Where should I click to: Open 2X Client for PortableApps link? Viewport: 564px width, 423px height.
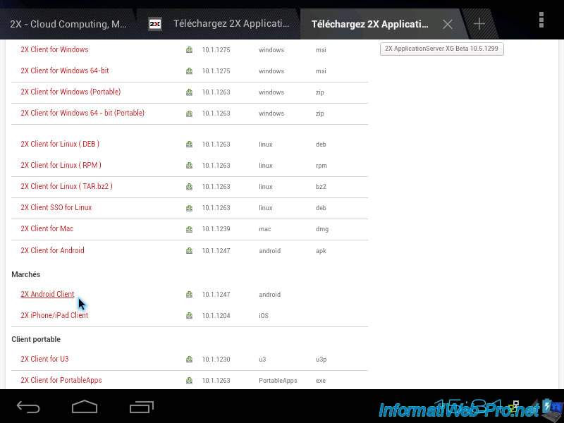(61, 380)
